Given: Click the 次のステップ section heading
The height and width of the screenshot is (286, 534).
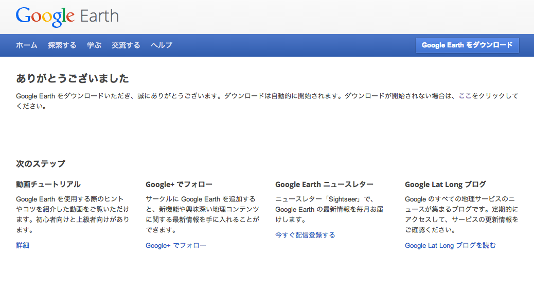Looking at the screenshot, I should tap(41, 164).
